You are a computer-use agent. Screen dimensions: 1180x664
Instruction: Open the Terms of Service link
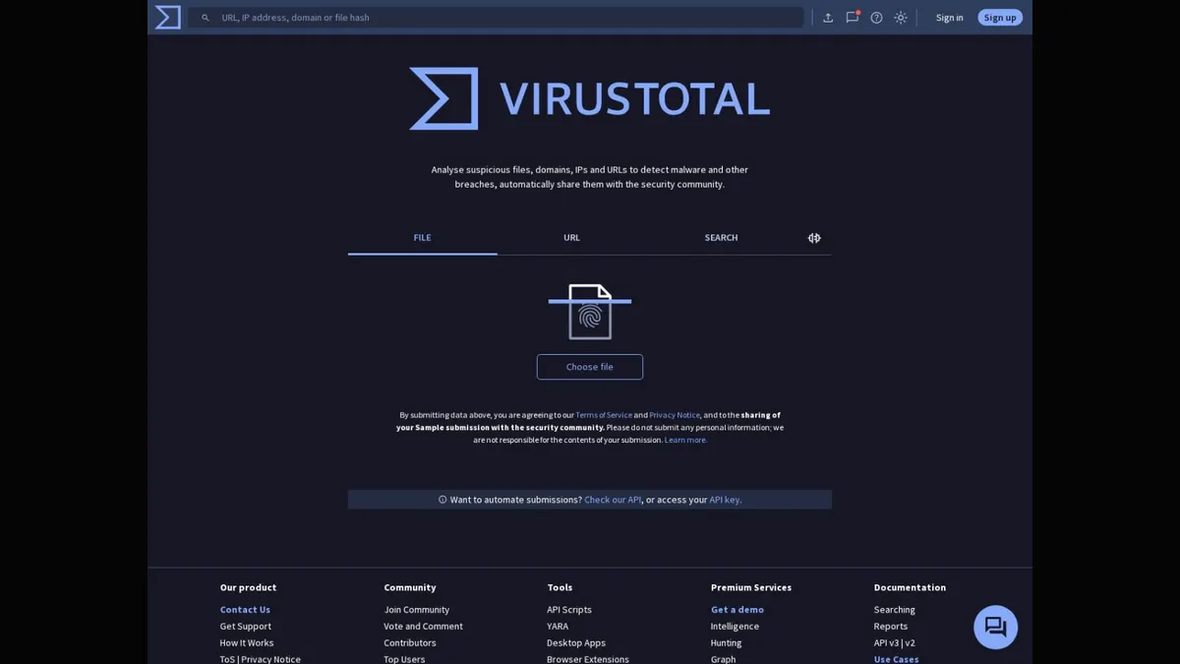point(604,415)
